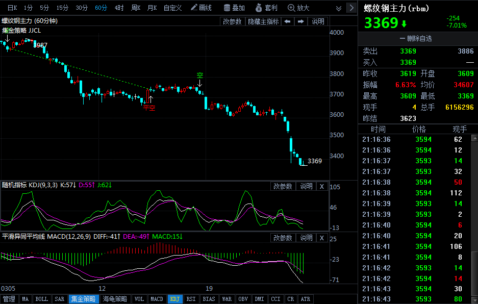
Task: Click 改参数 on the KDJ panel
Action: (x=283, y=186)
